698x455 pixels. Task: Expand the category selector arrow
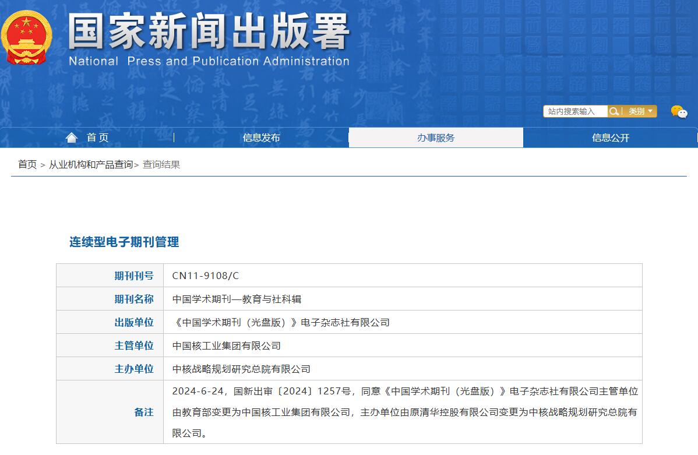point(651,111)
